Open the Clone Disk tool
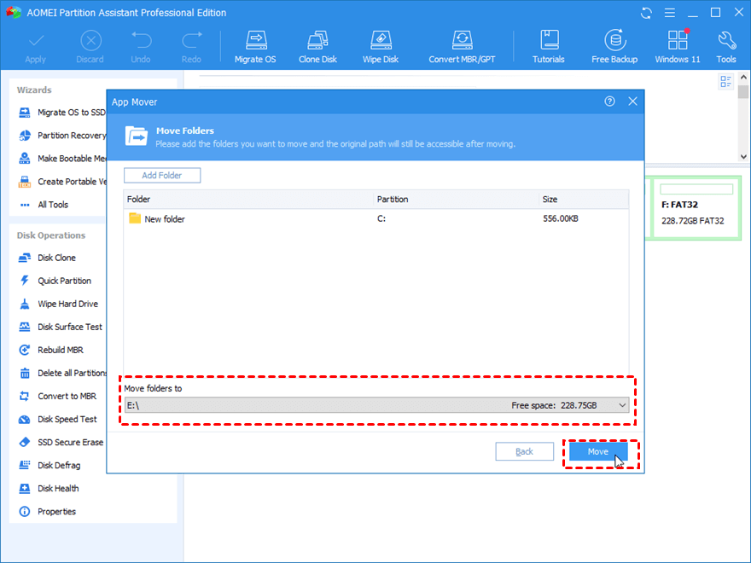 click(x=317, y=48)
